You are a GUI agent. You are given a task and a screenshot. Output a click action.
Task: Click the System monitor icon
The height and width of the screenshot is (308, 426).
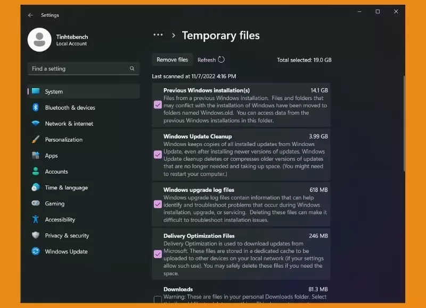click(36, 91)
